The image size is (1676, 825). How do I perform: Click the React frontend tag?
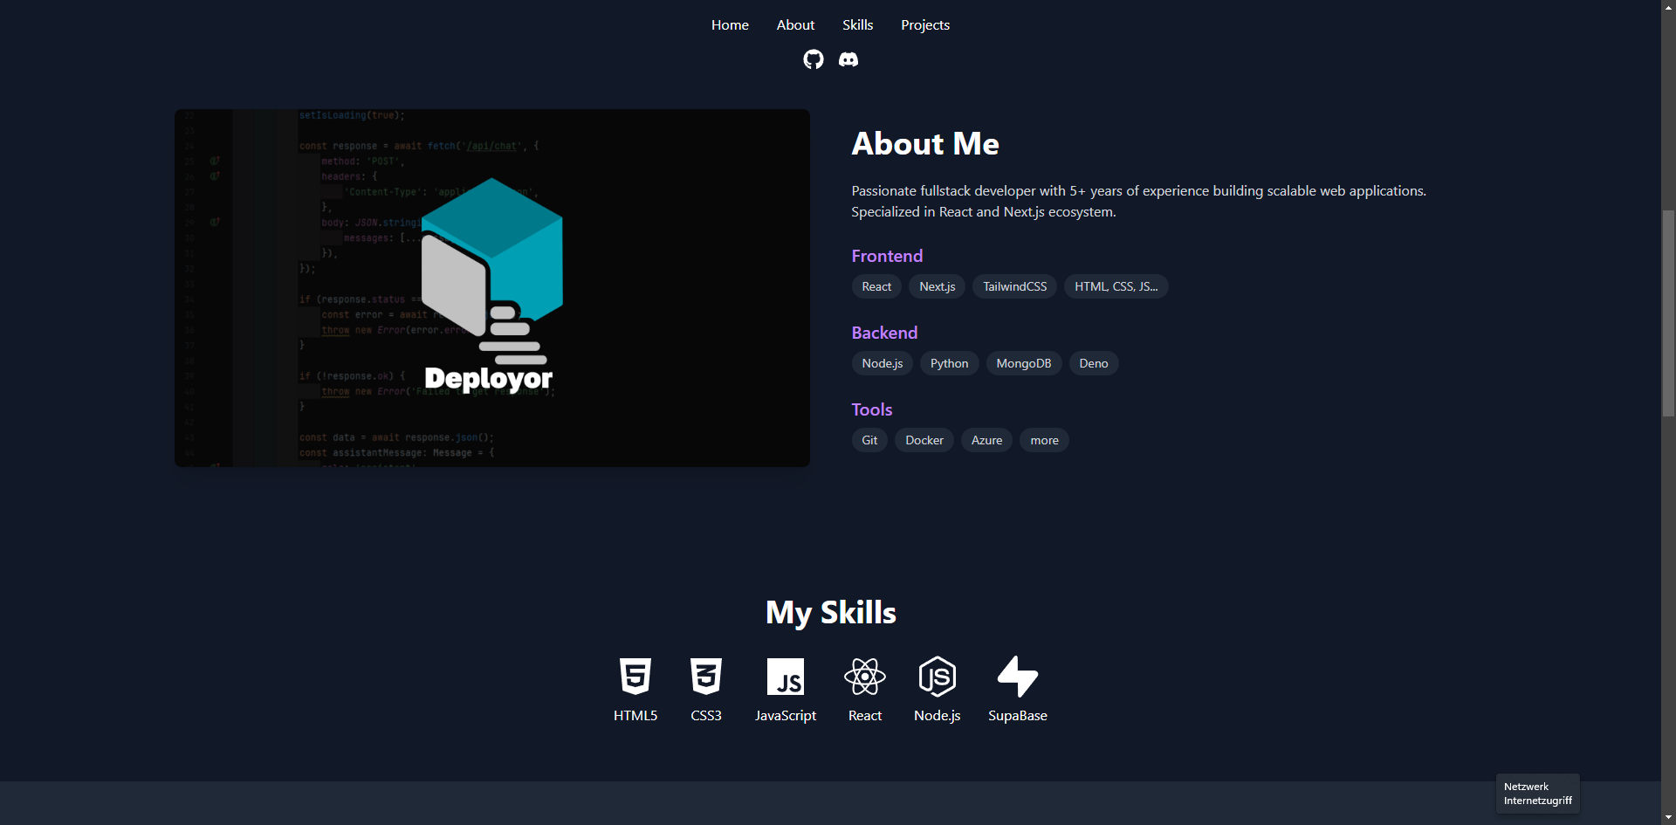876,286
